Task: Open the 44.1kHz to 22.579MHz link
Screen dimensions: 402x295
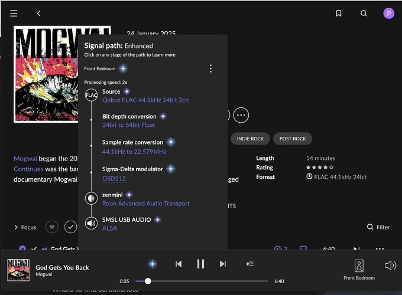Action: tap(134, 152)
